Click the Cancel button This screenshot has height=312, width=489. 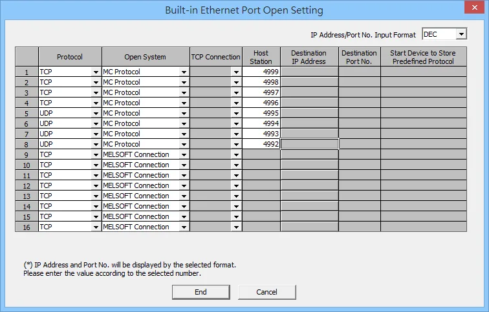[x=266, y=292]
